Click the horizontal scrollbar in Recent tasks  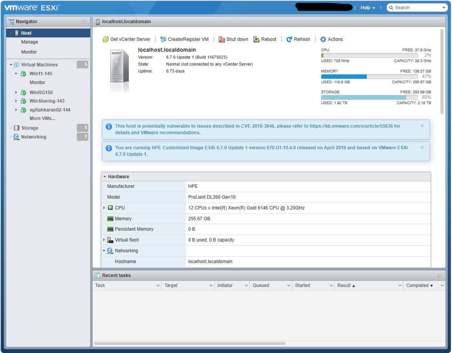190,343
